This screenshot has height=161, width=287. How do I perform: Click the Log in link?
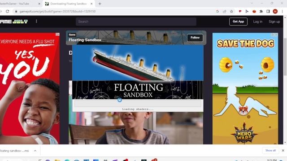(258, 21)
